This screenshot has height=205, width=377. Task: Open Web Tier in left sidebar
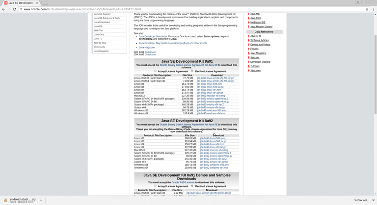[98, 30]
